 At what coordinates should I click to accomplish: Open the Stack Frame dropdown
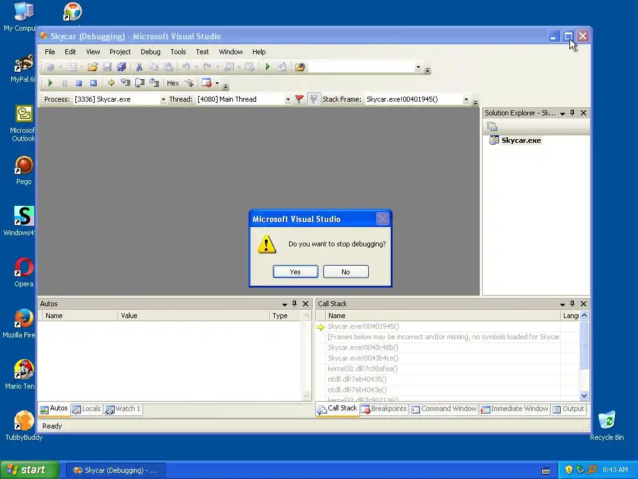coord(466,99)
